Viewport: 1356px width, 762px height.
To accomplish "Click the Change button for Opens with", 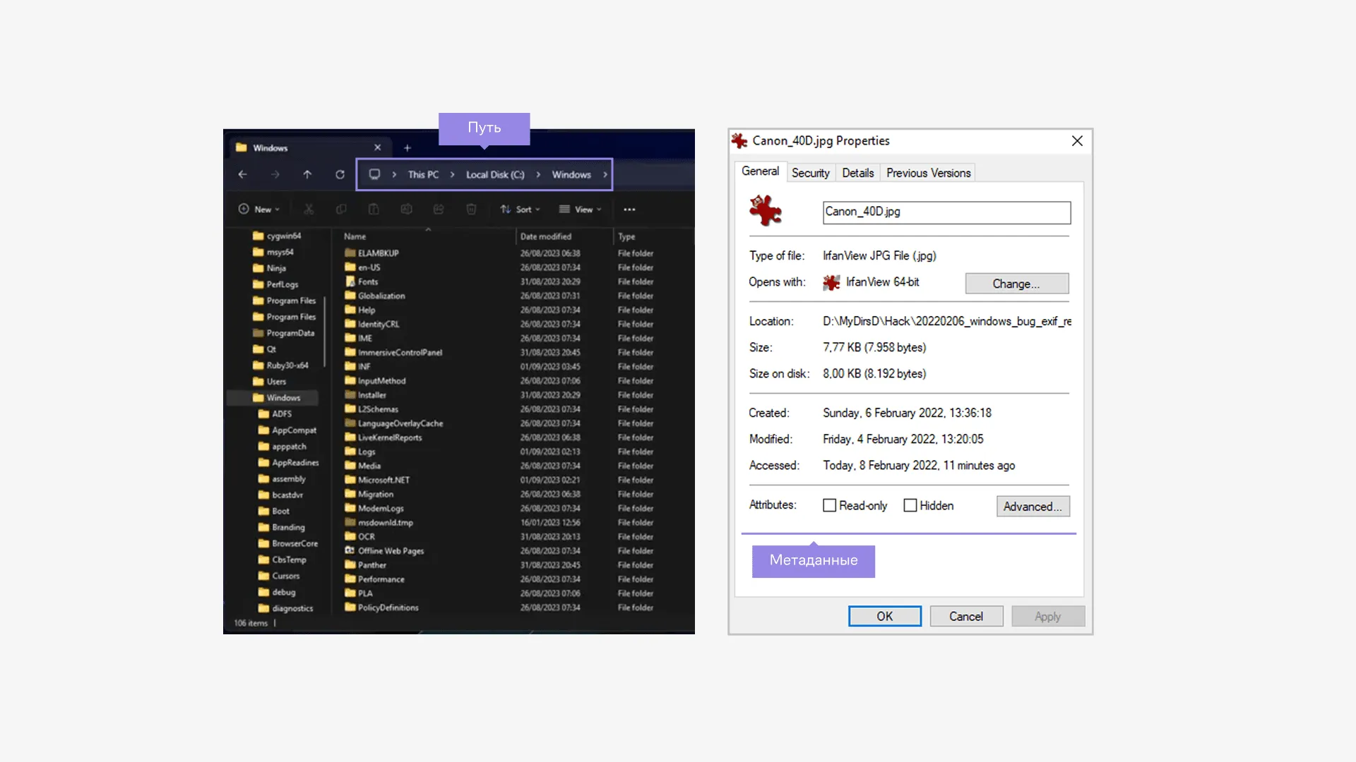I will pos(1016,283).
